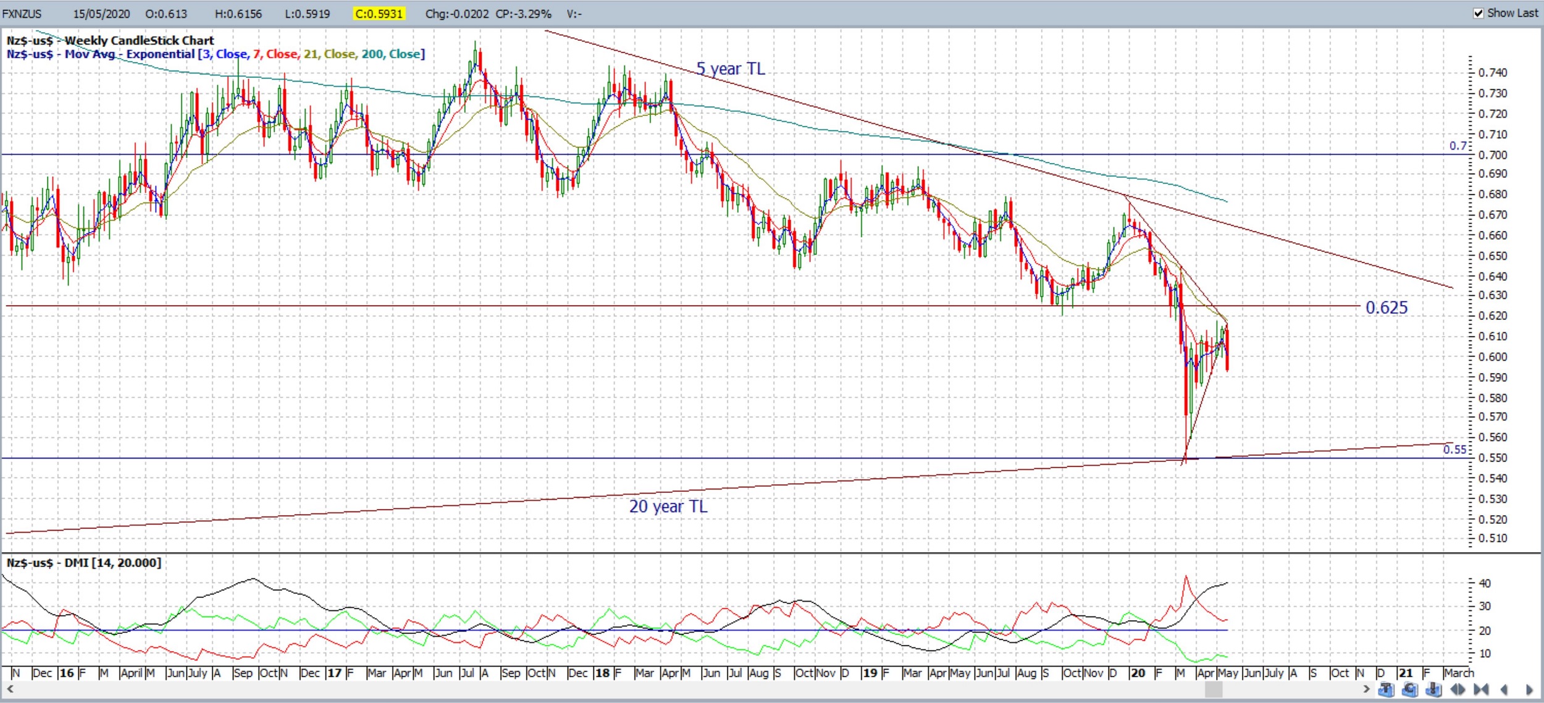Click the 0.700 price axis tick
1544x703 pixels.
[1493, 155]
